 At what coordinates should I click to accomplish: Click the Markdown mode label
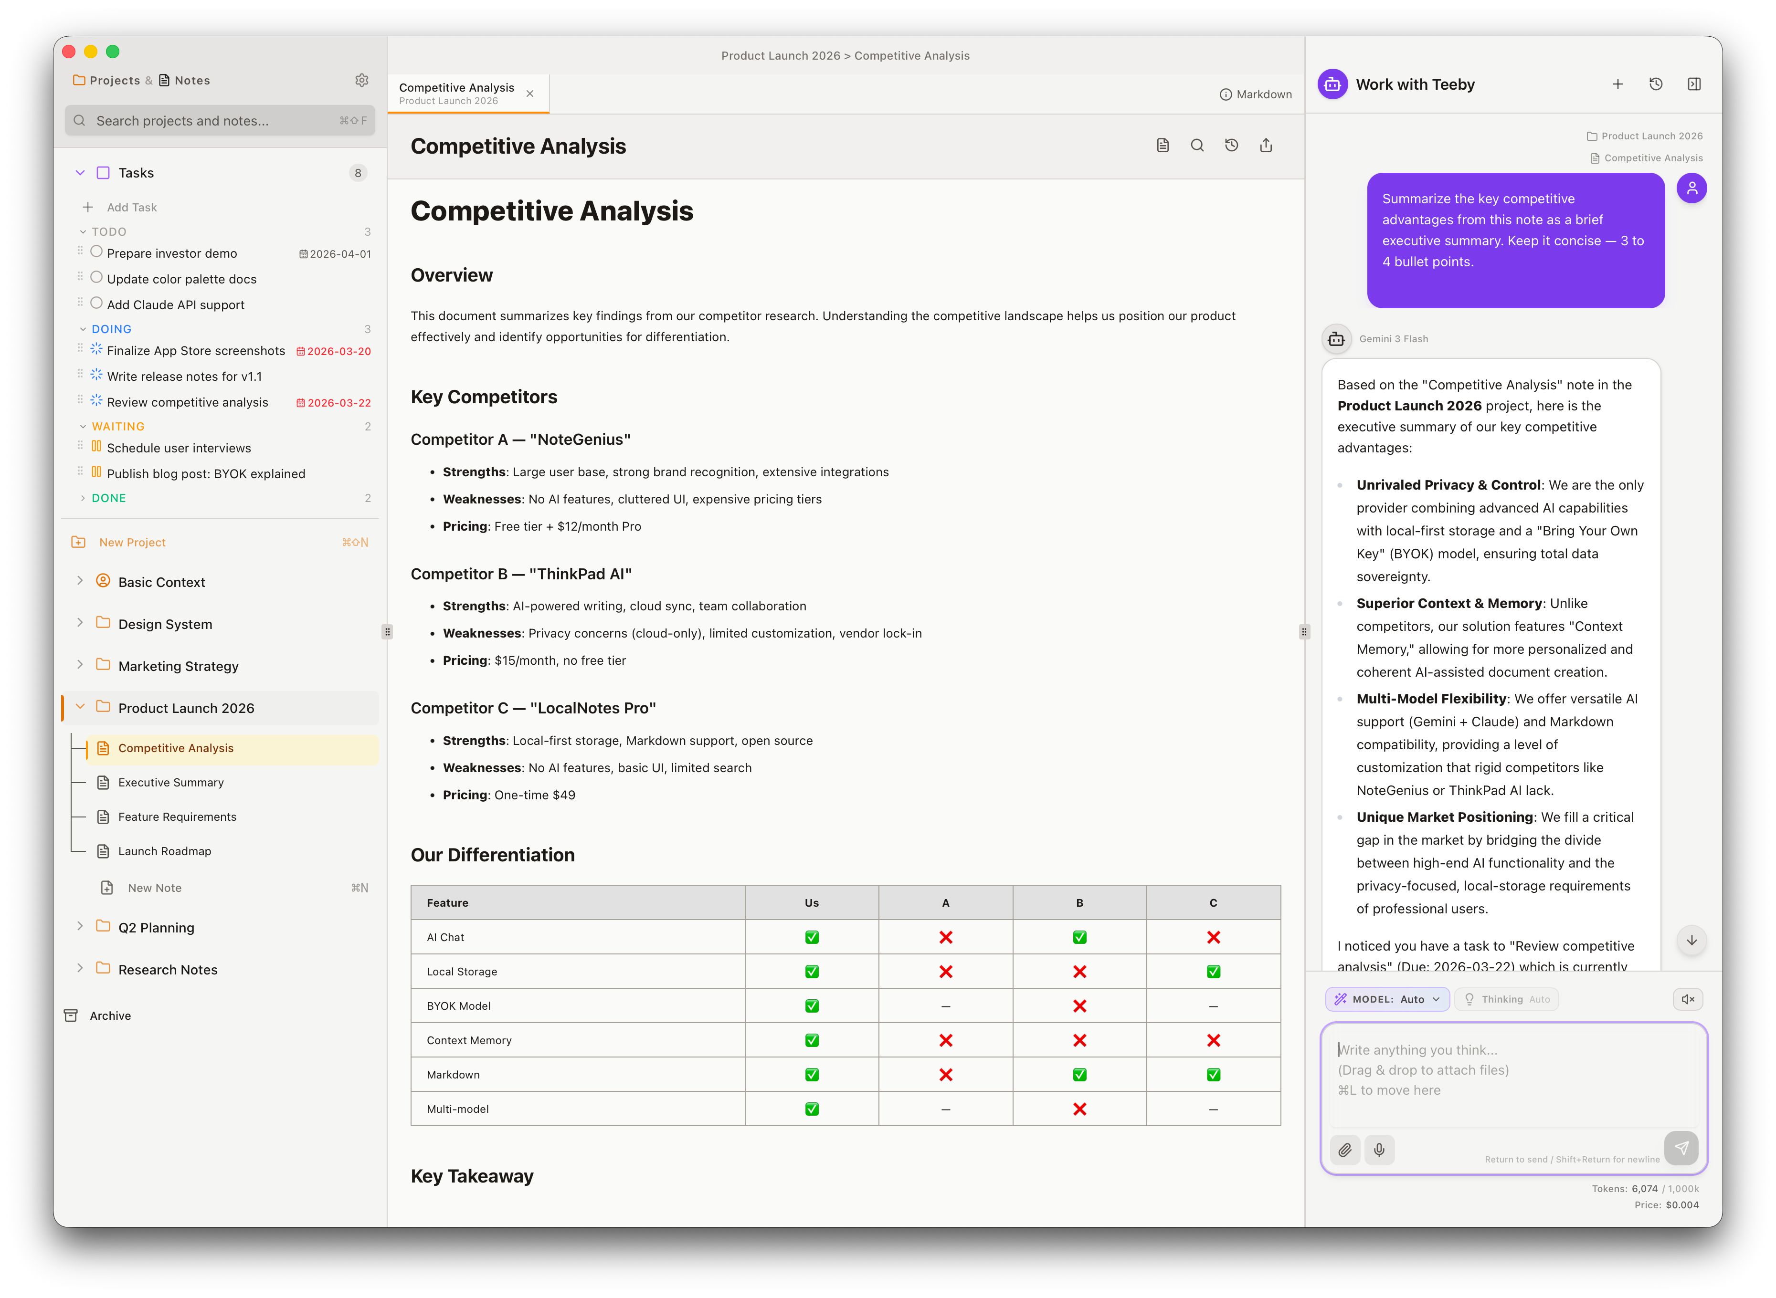click(1264, 94)
